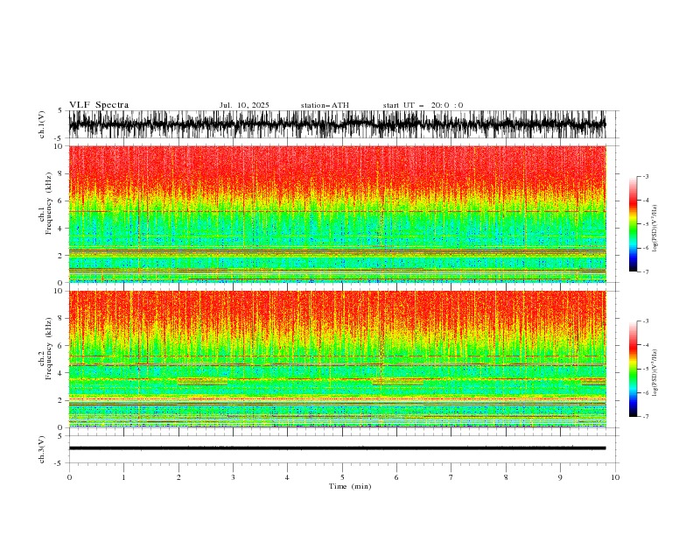Click the time axis tick label "7"
693x536 pixels.
[451, 477]
